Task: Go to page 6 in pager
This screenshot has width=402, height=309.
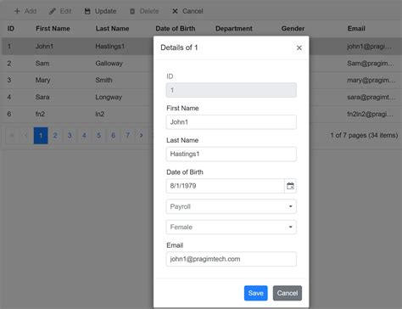Action: 114,136
